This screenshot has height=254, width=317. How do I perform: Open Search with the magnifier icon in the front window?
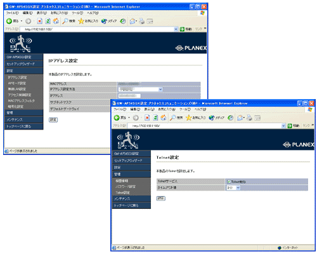coord(172,118)
